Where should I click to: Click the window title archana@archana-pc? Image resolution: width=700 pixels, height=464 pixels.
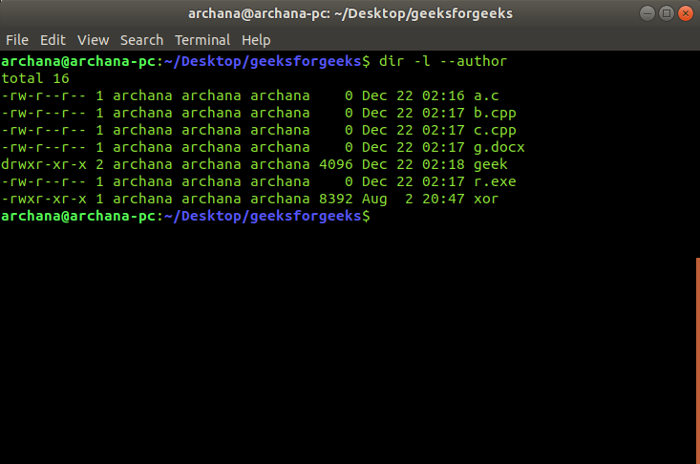(x=350, y=13)
